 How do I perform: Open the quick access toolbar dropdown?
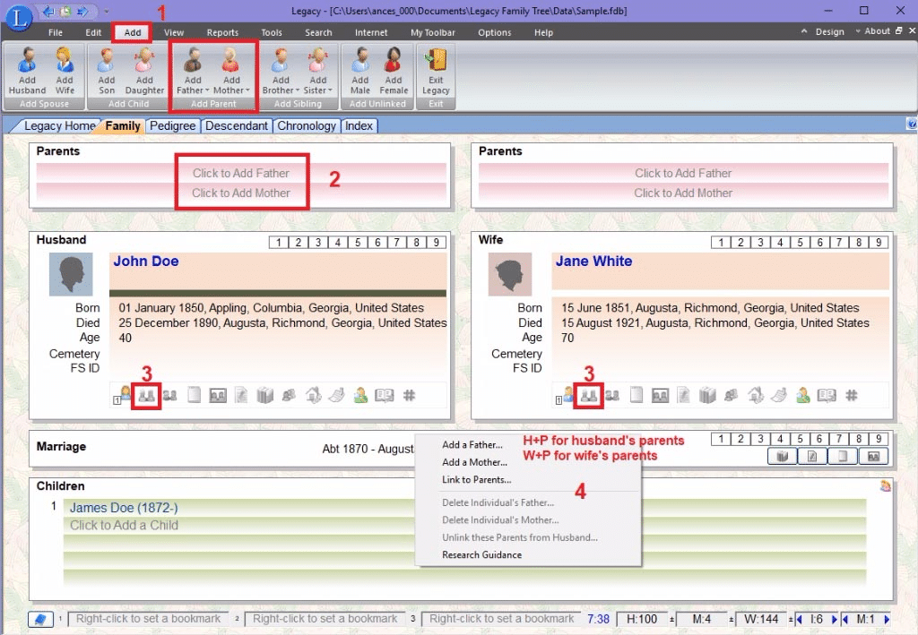(106, 11)
